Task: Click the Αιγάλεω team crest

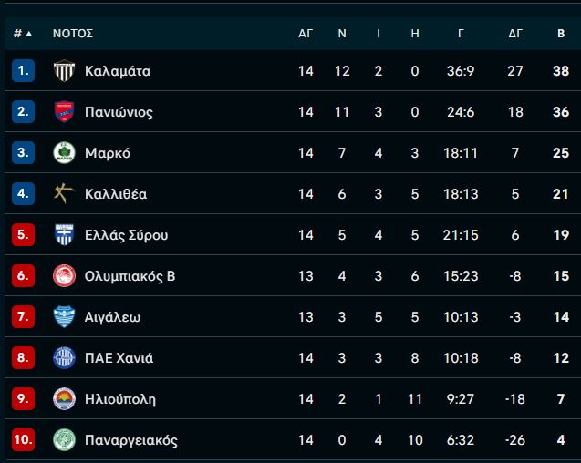Action: (64, 317)
